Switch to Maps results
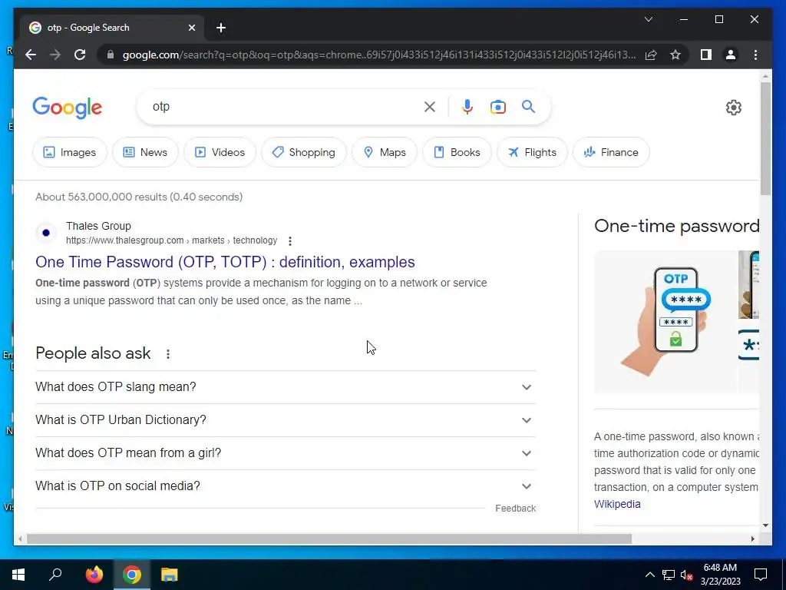 coord(385,152)
